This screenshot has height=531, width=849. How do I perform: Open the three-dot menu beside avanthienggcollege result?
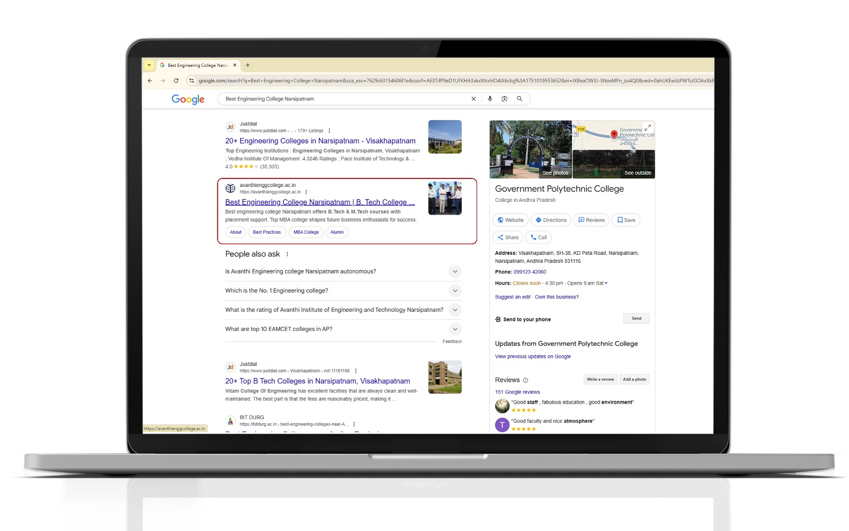click(306, 192)
